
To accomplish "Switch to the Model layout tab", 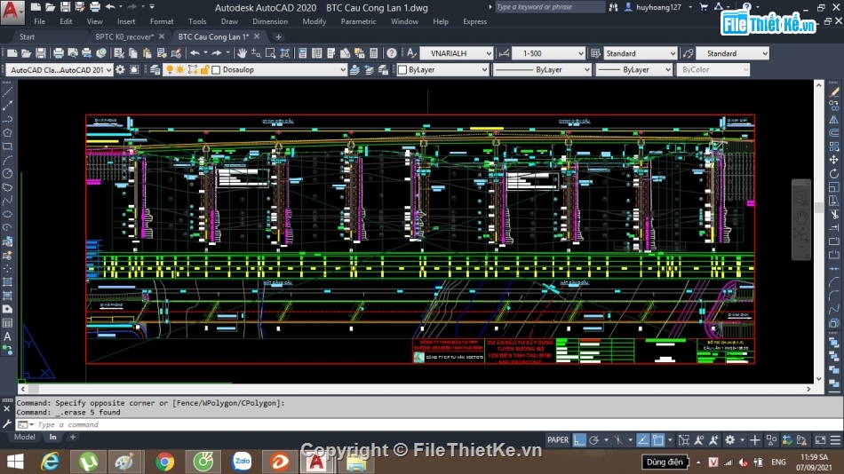I will click(24, 437).
